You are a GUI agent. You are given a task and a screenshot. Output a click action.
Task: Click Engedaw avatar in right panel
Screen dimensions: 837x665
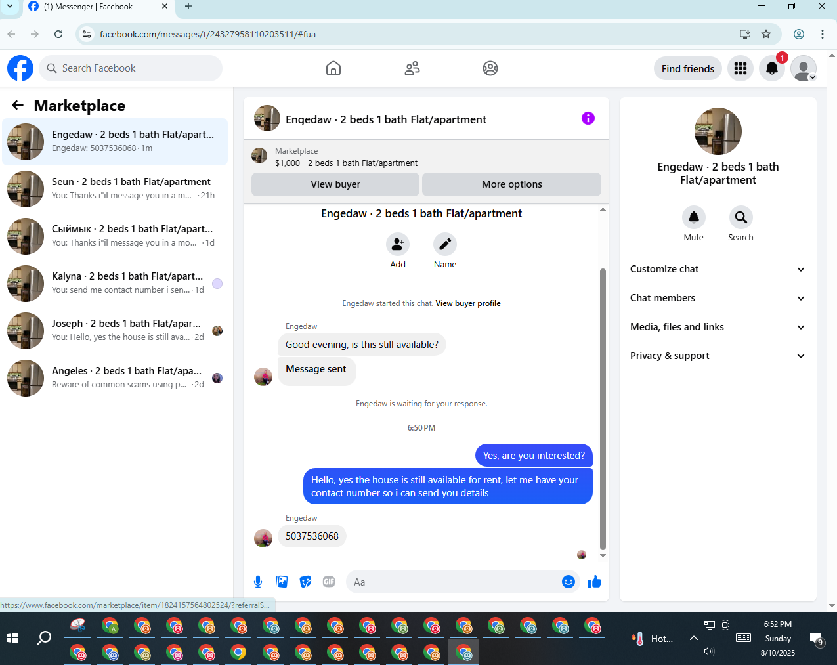tap(718, 131)
